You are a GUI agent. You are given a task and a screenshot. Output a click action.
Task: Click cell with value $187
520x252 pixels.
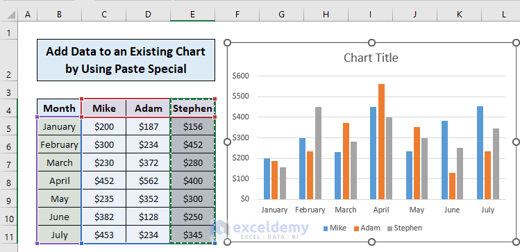click(x=149, y=126)
